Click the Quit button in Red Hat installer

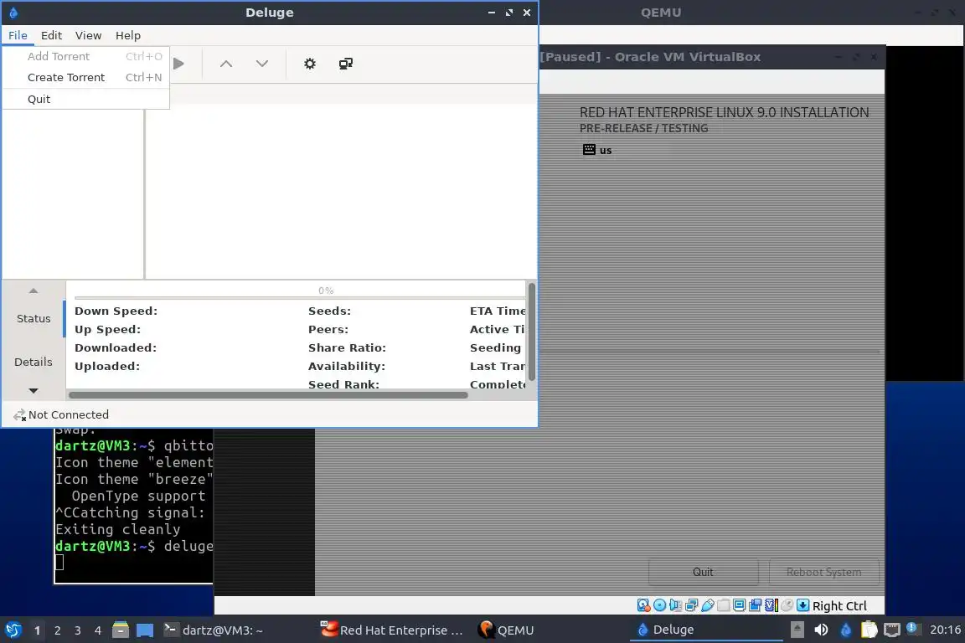[x=703, y=572]
